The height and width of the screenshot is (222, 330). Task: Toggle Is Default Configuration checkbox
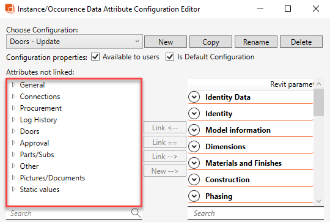170,57
